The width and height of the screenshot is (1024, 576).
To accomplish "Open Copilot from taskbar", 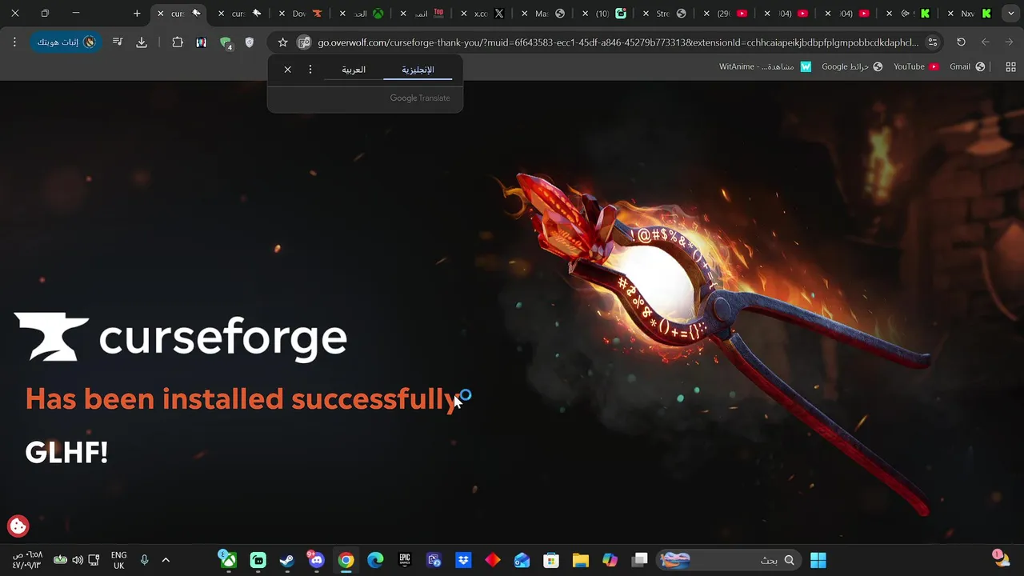I will point(610,560).
